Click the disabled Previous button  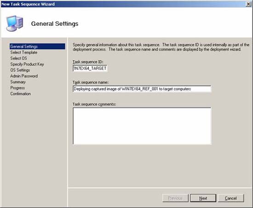(175, 198)
